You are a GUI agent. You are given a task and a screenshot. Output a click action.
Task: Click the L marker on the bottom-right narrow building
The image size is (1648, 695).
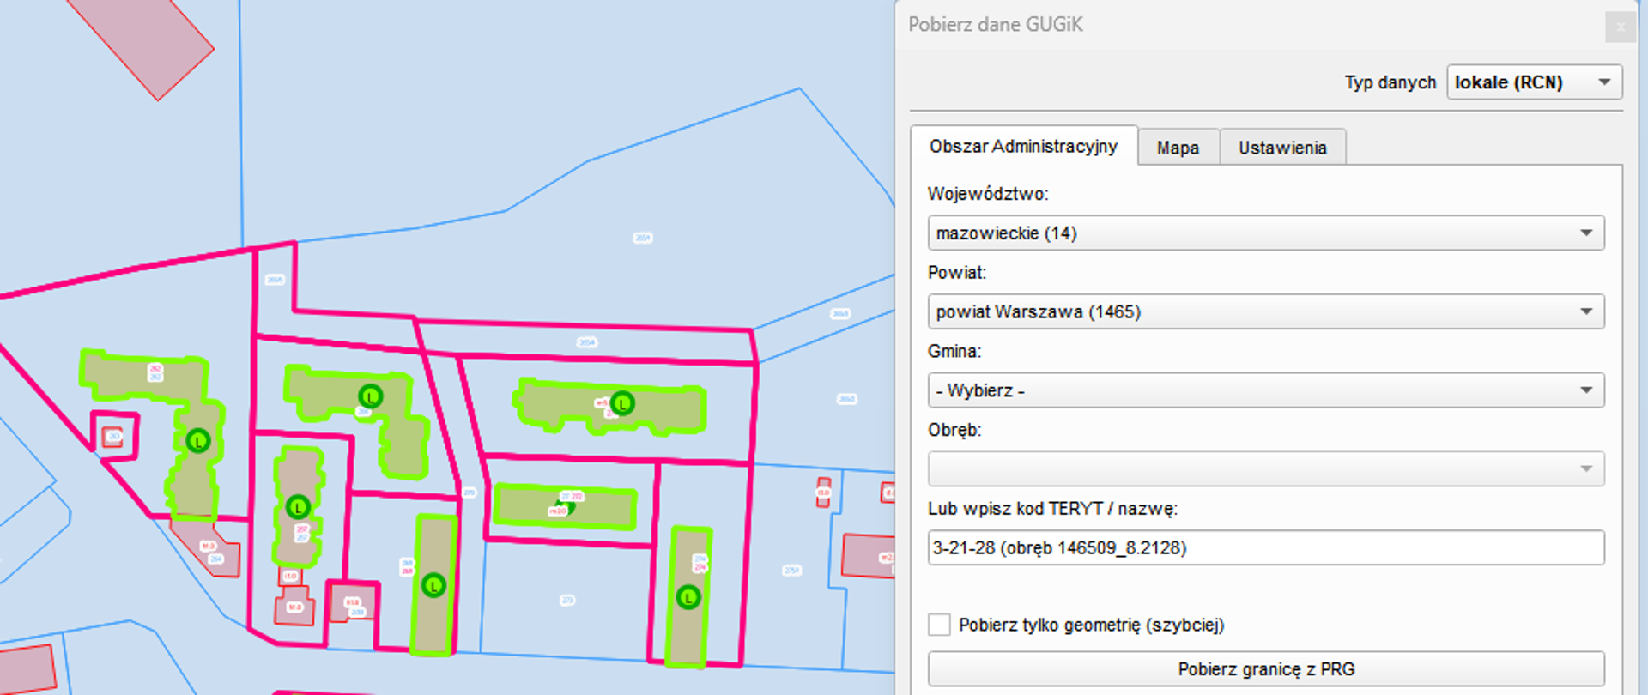pos(688,597)
